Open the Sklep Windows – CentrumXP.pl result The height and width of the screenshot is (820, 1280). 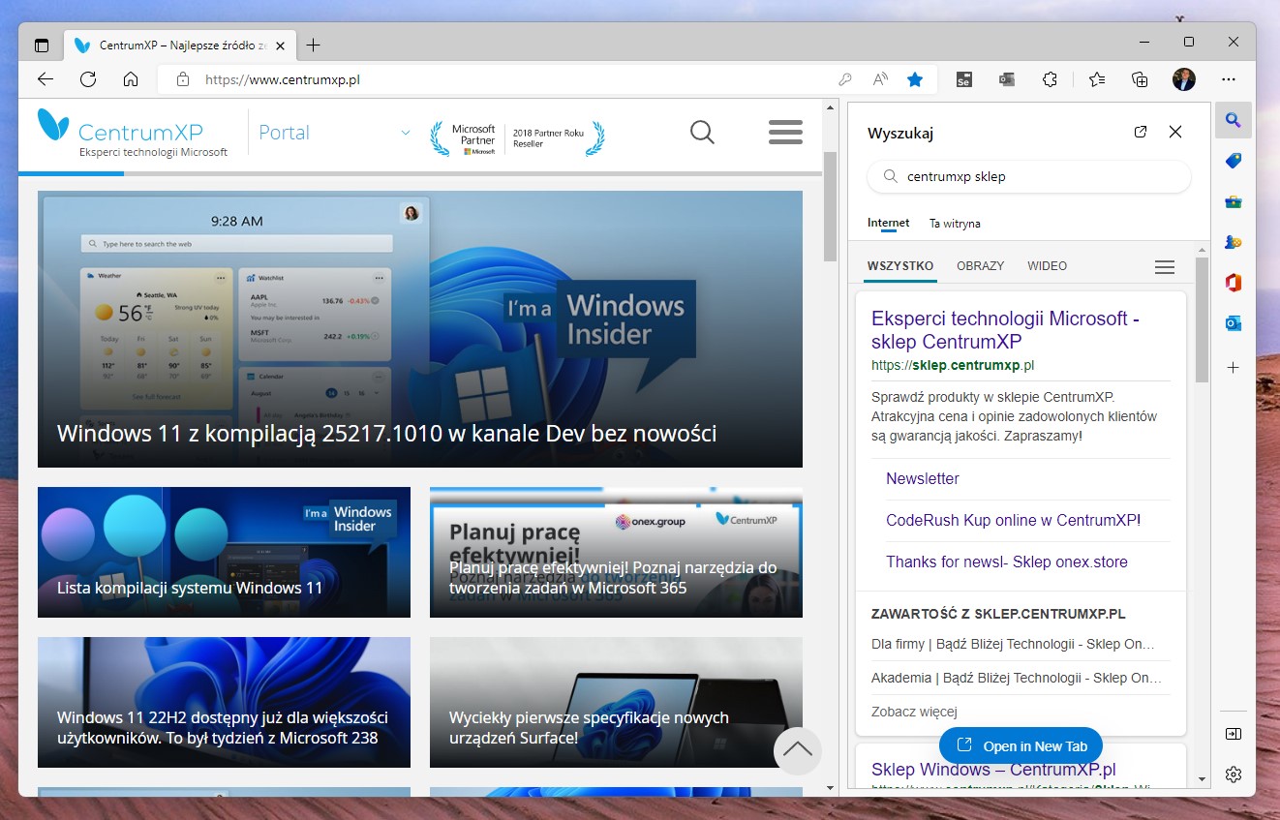pos(993,770)
